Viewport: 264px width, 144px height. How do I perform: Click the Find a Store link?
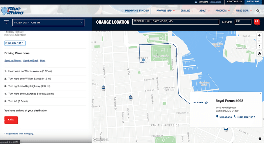click(215, 2)
